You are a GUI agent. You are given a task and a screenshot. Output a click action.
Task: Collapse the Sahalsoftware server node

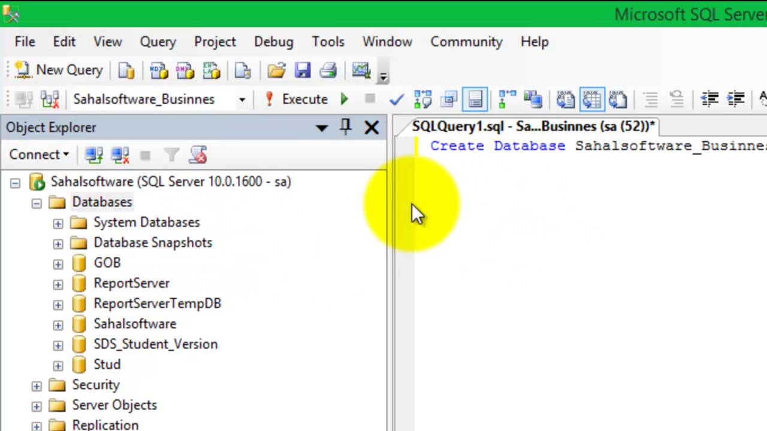tap(15, 183)
